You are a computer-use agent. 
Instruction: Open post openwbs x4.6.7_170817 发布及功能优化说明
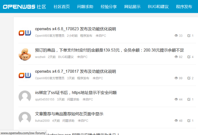[x=75, y=71]
